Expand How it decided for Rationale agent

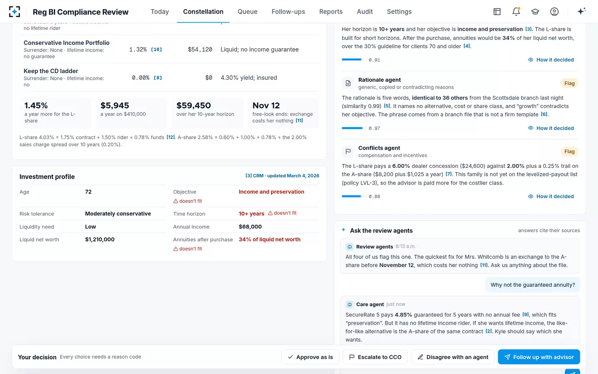click(551, 128)
